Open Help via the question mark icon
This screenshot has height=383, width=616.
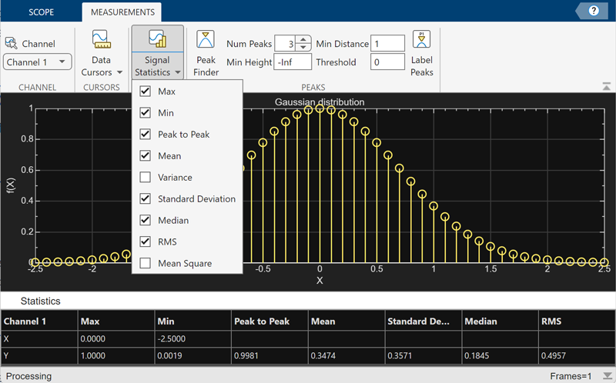pos(594,11)
